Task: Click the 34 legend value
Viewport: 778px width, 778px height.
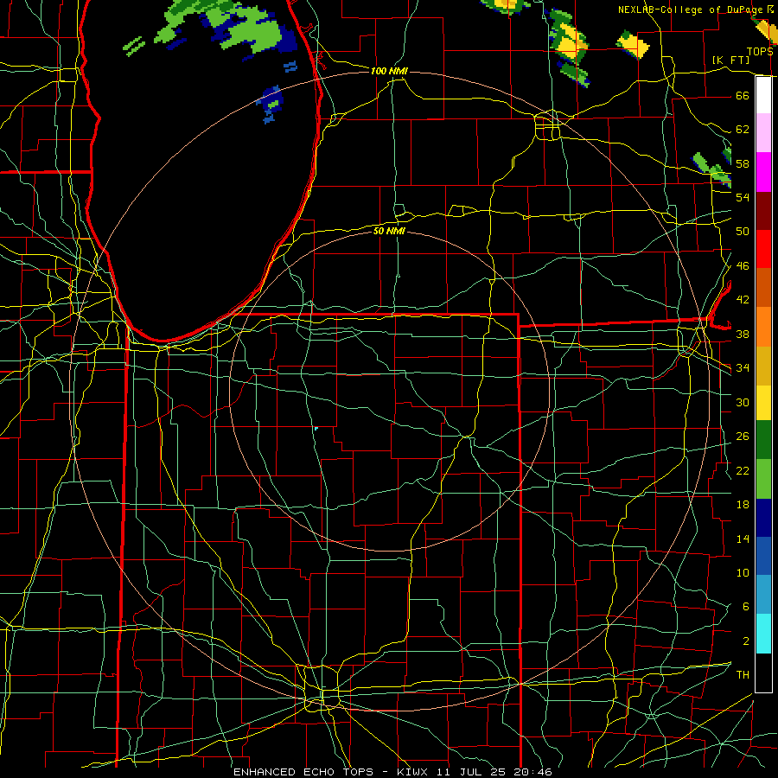Action: [743, 368]
